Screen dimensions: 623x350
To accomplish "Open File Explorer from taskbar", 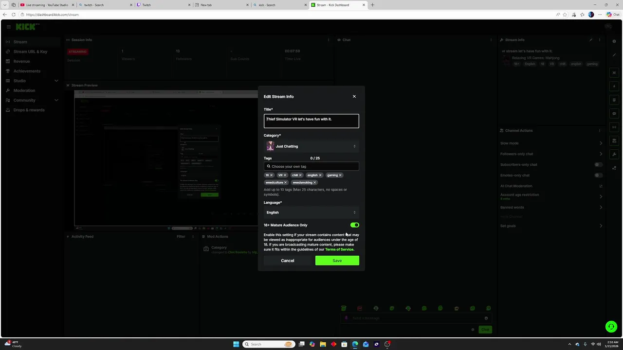I will (x=323, y=344).
